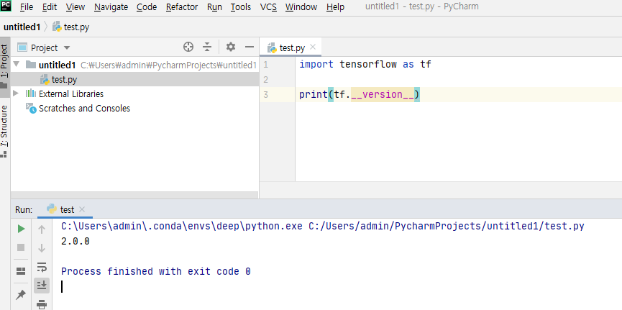The width and height of the screenshot is (622, 310).
Task: Open the File menu
Action: [26, 6]
